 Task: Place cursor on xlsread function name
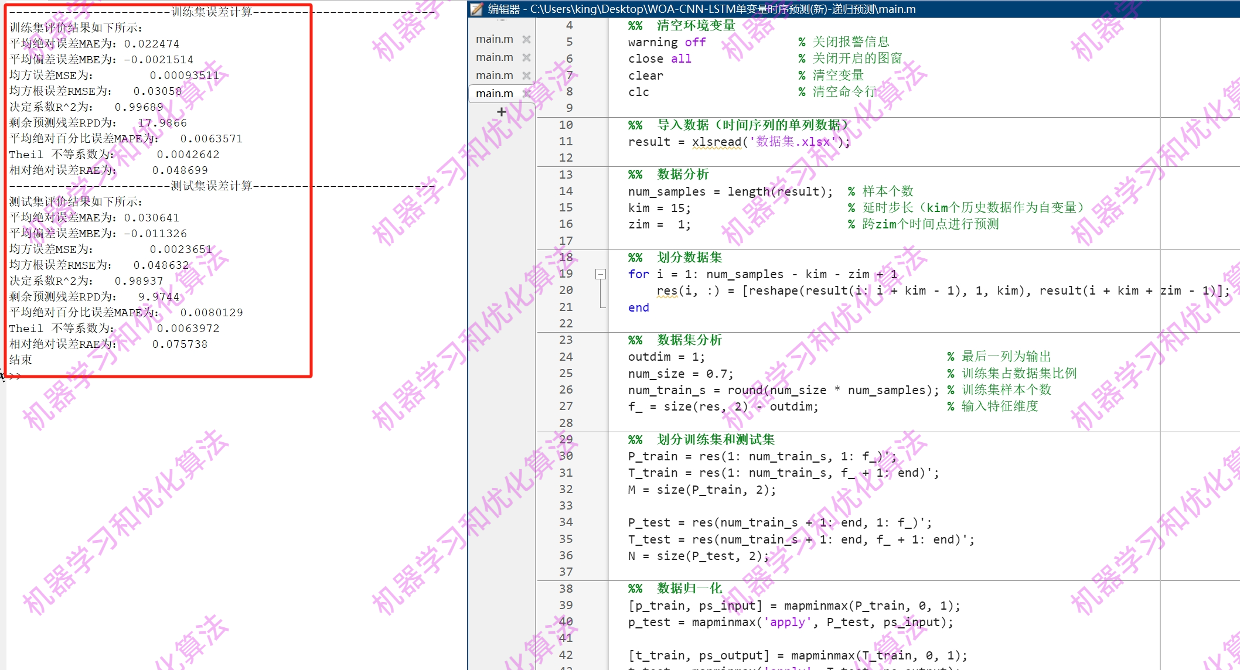716,142
